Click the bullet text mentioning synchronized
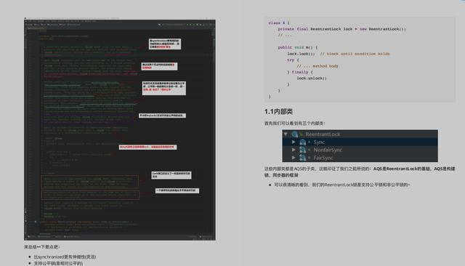The image size is (465, 266). tap(65, 257)
